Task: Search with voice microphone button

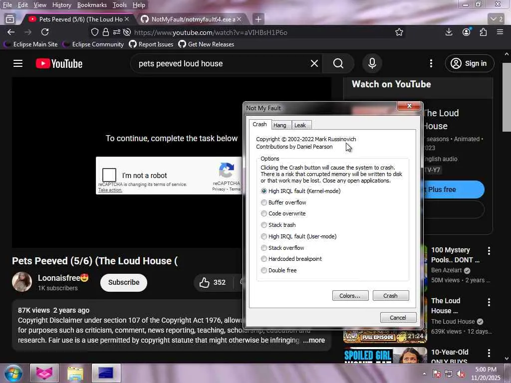Action: click(372, 63)
